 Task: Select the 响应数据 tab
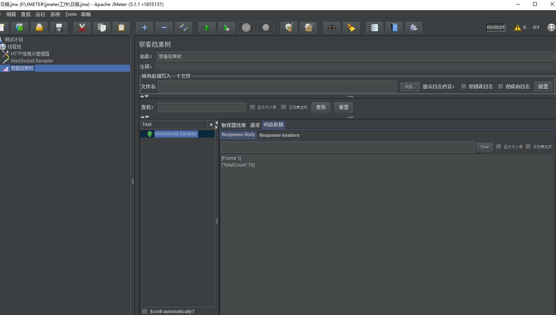click(274, 125)
